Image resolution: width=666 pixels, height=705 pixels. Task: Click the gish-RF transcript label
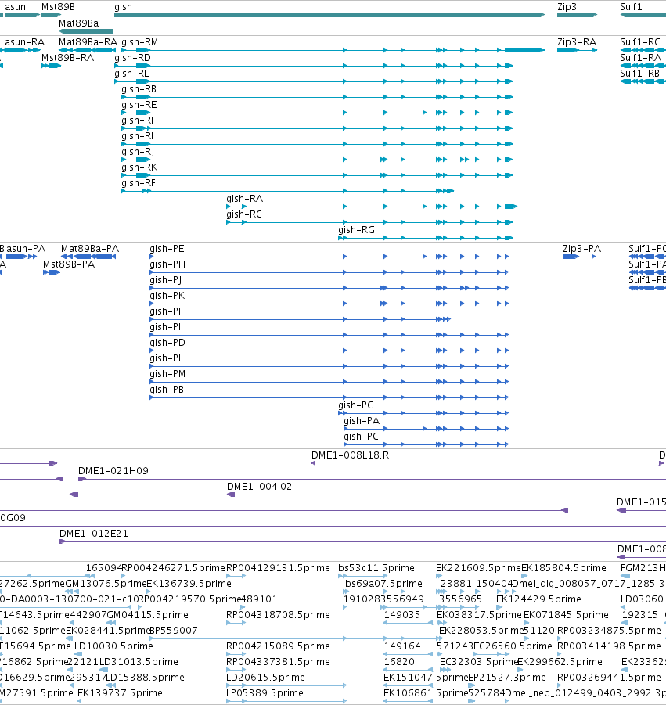click(x=139, y=183)
